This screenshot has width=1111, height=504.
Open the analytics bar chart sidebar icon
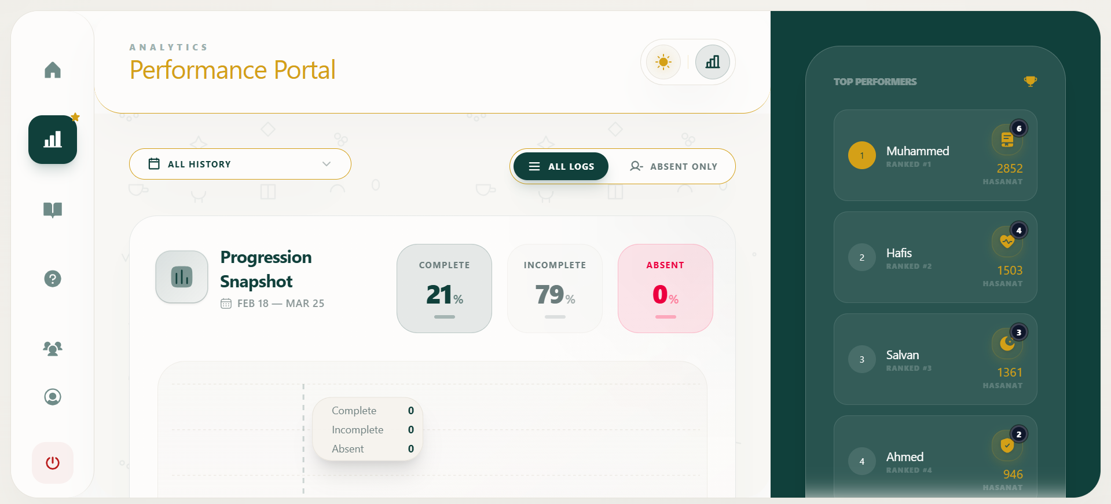(x=53, y=140)
